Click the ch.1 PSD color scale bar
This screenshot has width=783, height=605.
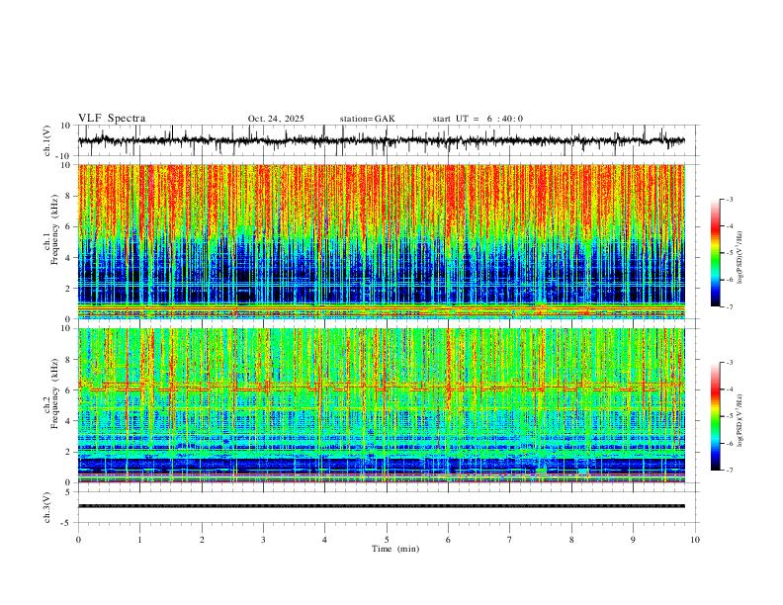coord(716,253)
